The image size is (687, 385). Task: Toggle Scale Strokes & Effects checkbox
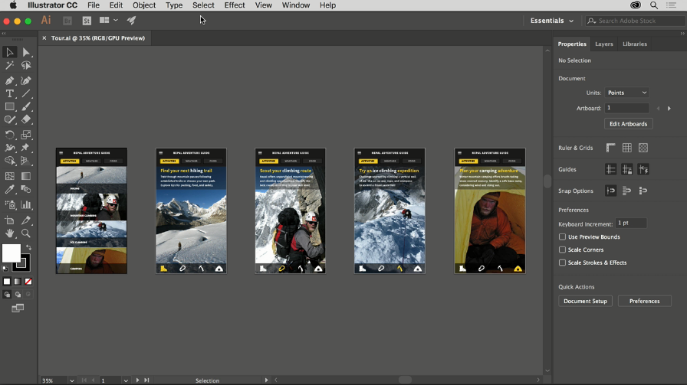(x=563, y=263)
